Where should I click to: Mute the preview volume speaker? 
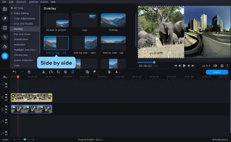(x=215, y=66)
